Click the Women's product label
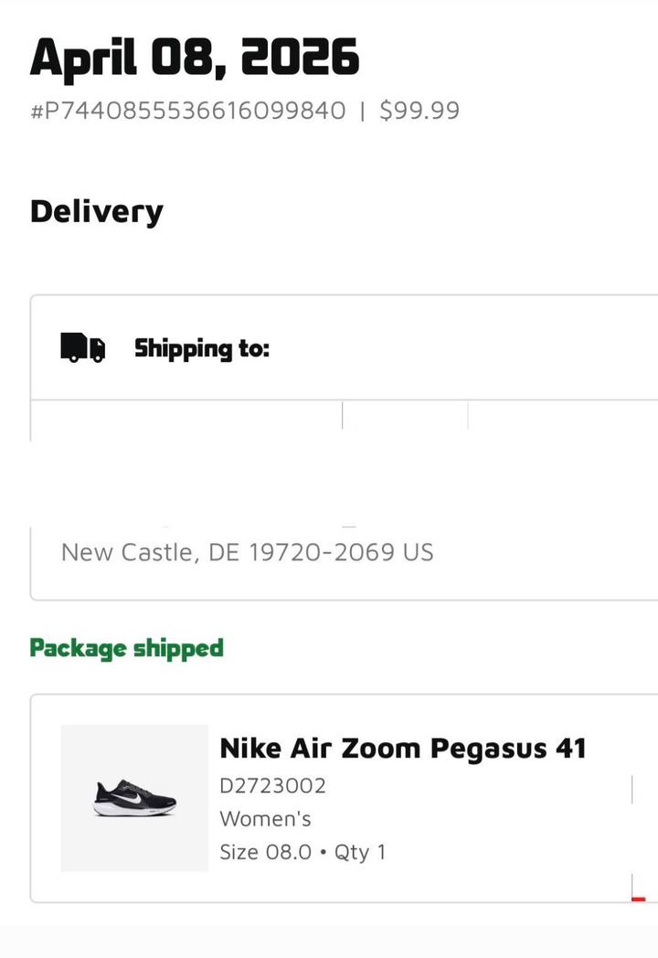This screenshot has height=958, width=658. coord(265,819)
